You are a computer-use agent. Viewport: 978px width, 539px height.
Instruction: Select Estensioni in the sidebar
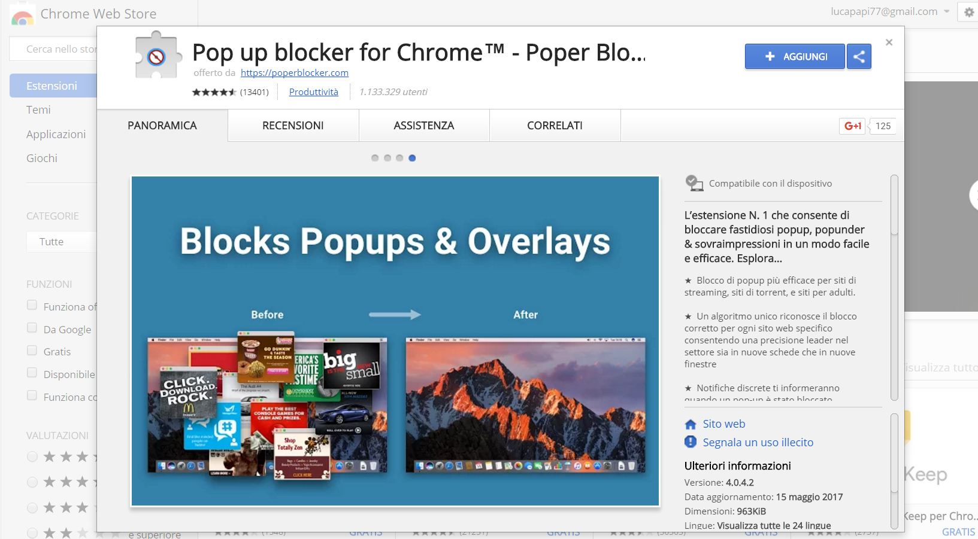(x=53, y=86)
